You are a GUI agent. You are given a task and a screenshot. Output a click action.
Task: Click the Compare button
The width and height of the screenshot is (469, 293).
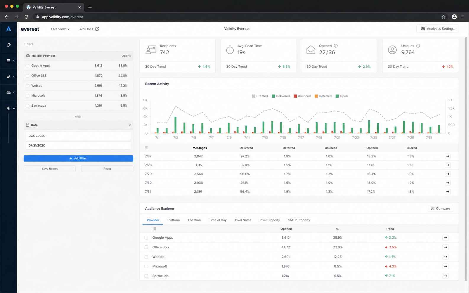(440, 209)
